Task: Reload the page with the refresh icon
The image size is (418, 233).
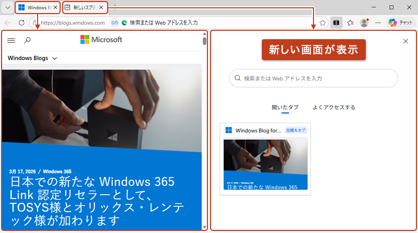Action: 21,22
